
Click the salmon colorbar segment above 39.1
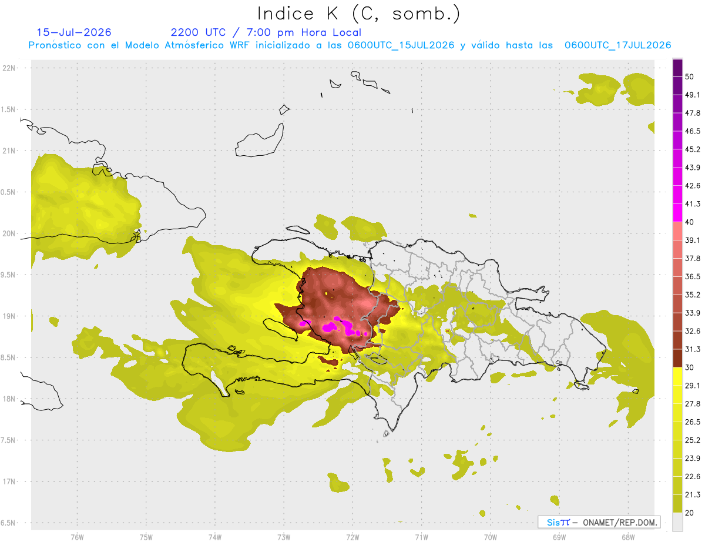point(677,231)
